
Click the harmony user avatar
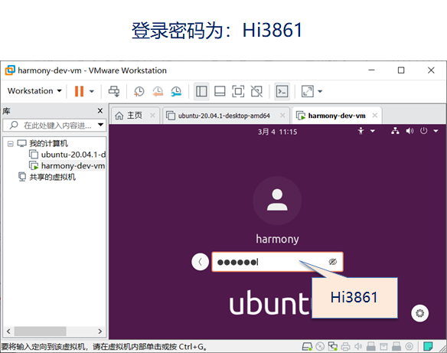pos(277,201)
